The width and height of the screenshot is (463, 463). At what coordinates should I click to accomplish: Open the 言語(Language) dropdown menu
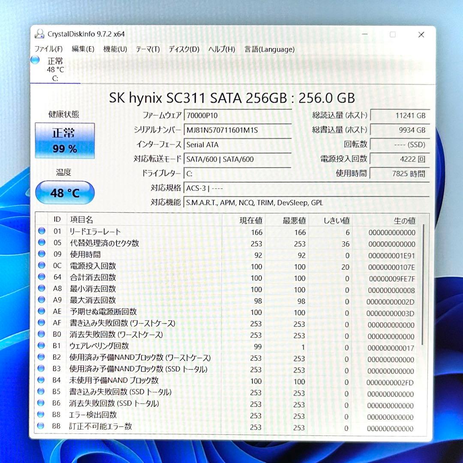point(269,49)
